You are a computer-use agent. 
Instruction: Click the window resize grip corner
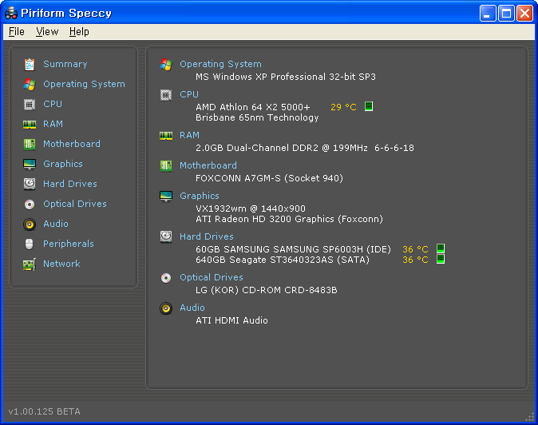pyautogui.click(x=530, y=417)
